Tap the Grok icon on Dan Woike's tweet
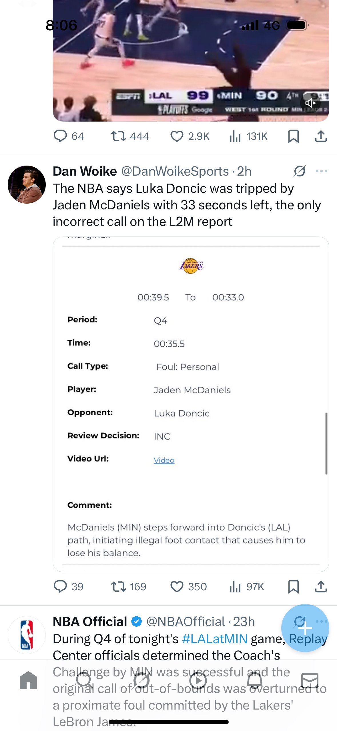Viewport: 337px width, 731px height. click(x=300, y=171)
